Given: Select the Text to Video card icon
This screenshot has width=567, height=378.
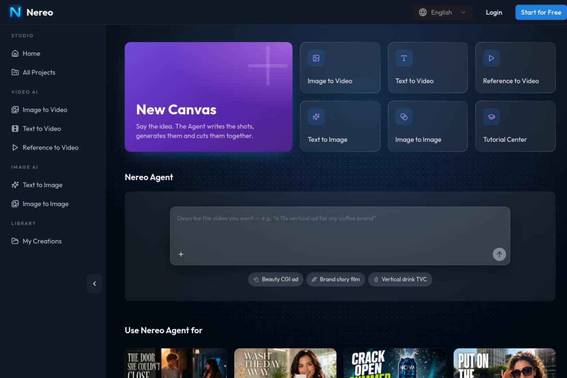Looking at the screenshot, I should tap(404, 58).
